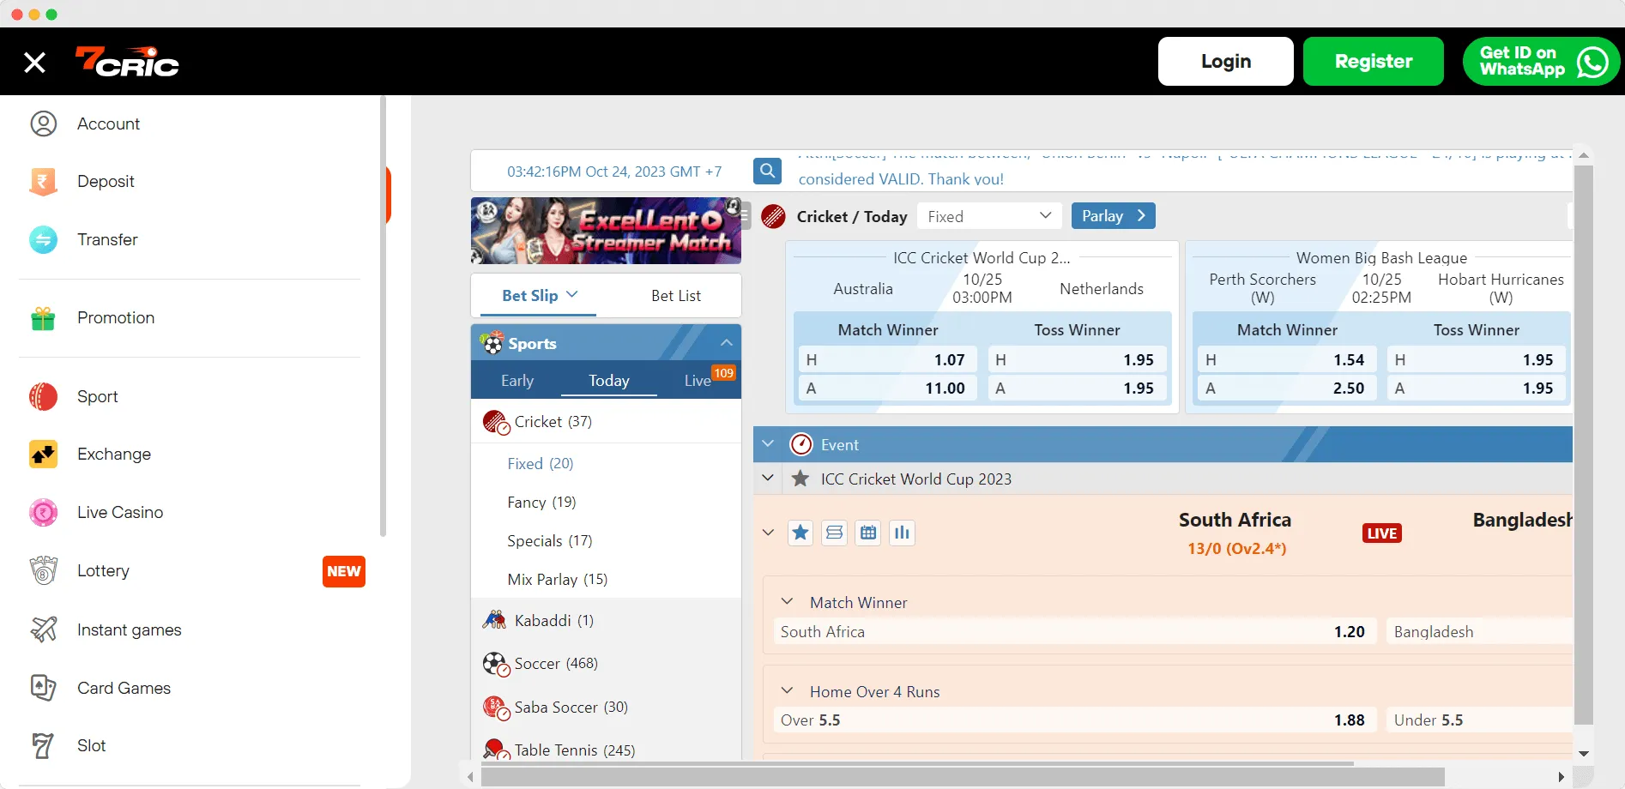This screenshot has height=789, width=1625.
Task: Click the Live Casino chip icon
Action: pyautogui.click(x=43, y=512)
